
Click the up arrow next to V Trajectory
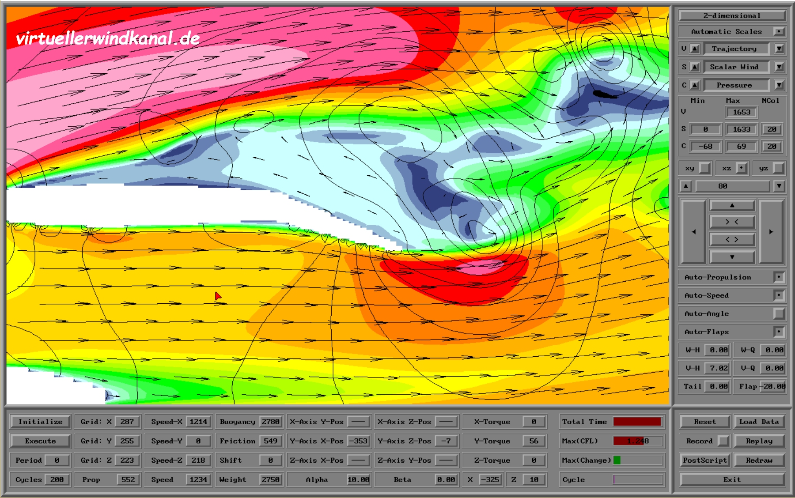pyautogui.click(x=695, y=49)
